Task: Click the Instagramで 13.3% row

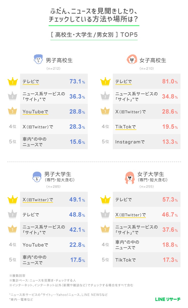Action: click(x=146, y=142)
